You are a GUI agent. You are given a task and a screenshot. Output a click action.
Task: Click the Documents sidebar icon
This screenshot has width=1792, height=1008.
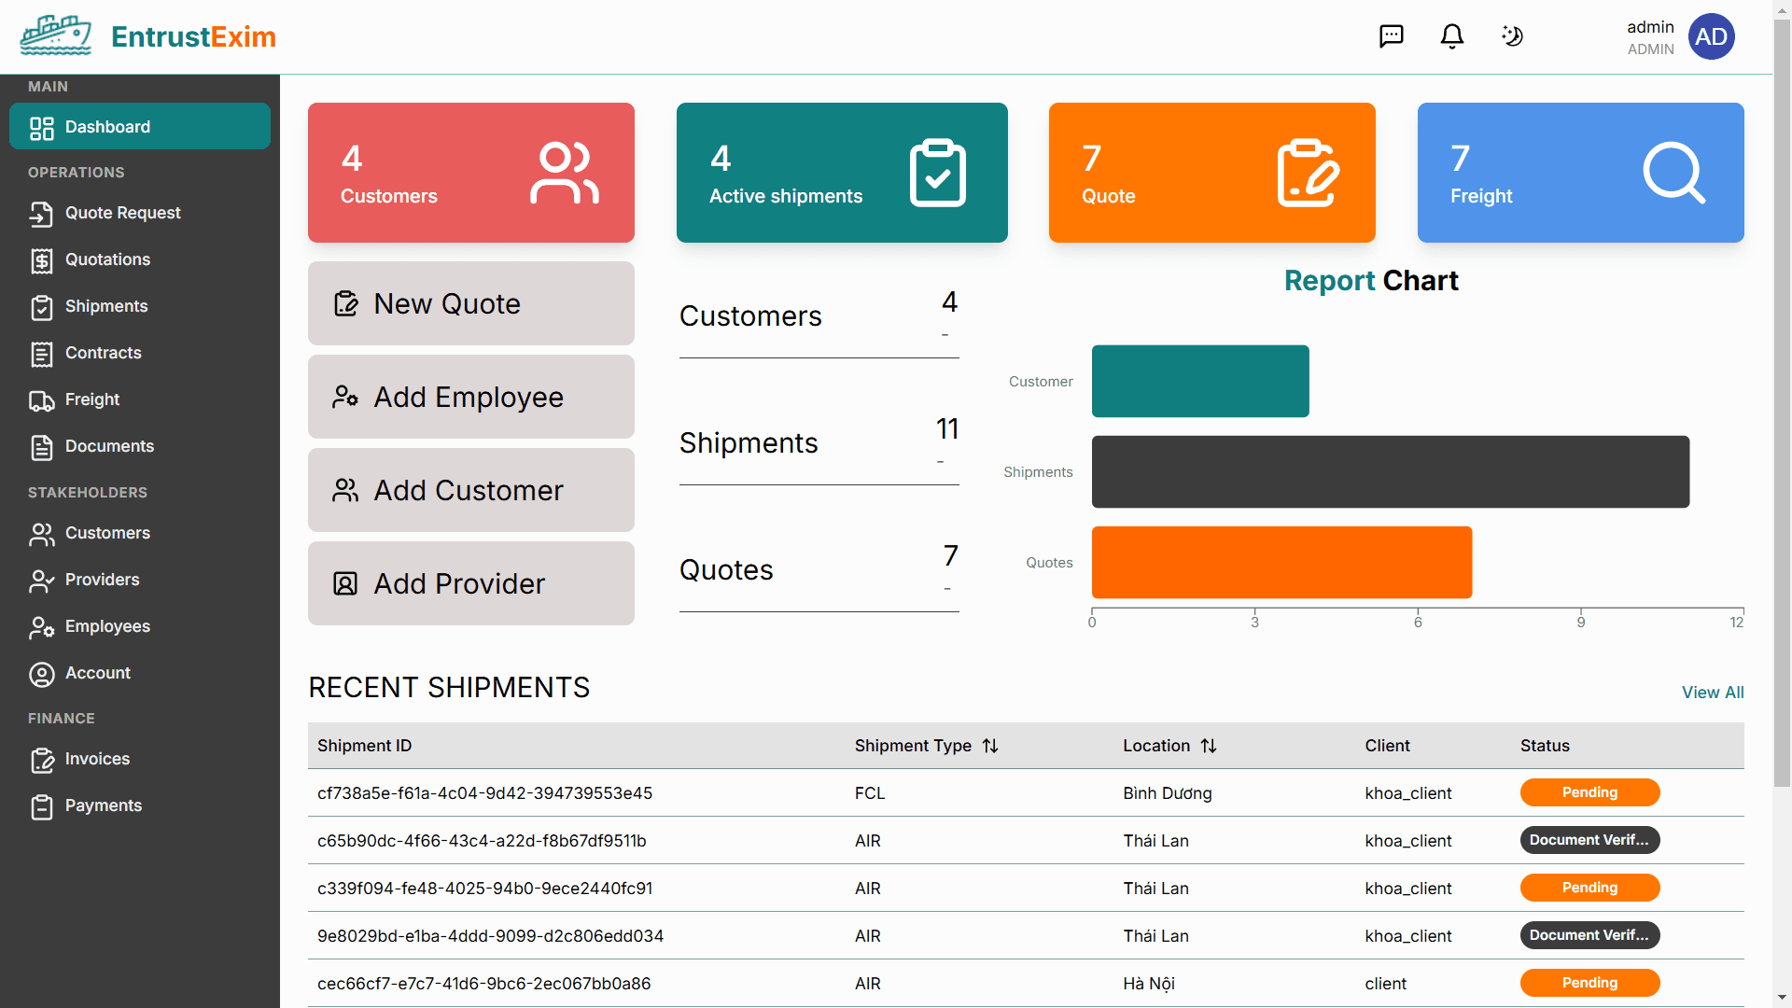tap(42, 447)
